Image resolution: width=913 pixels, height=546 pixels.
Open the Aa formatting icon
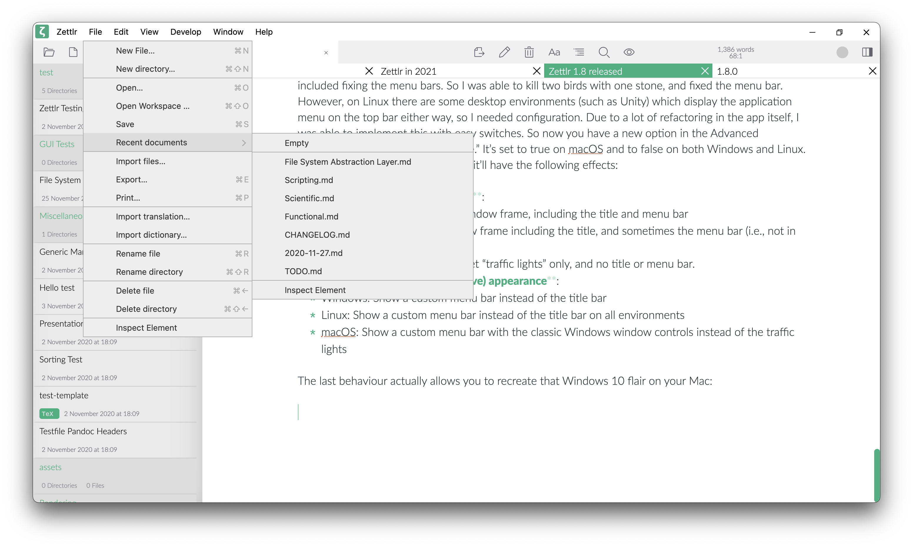coord(554,52)
